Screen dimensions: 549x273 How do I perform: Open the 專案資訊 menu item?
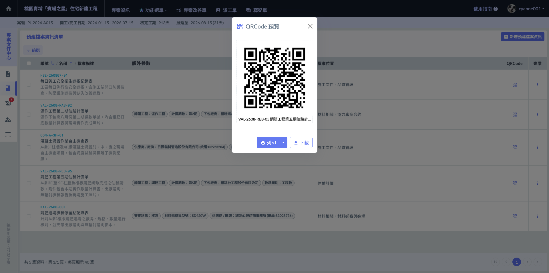point(120,10)
